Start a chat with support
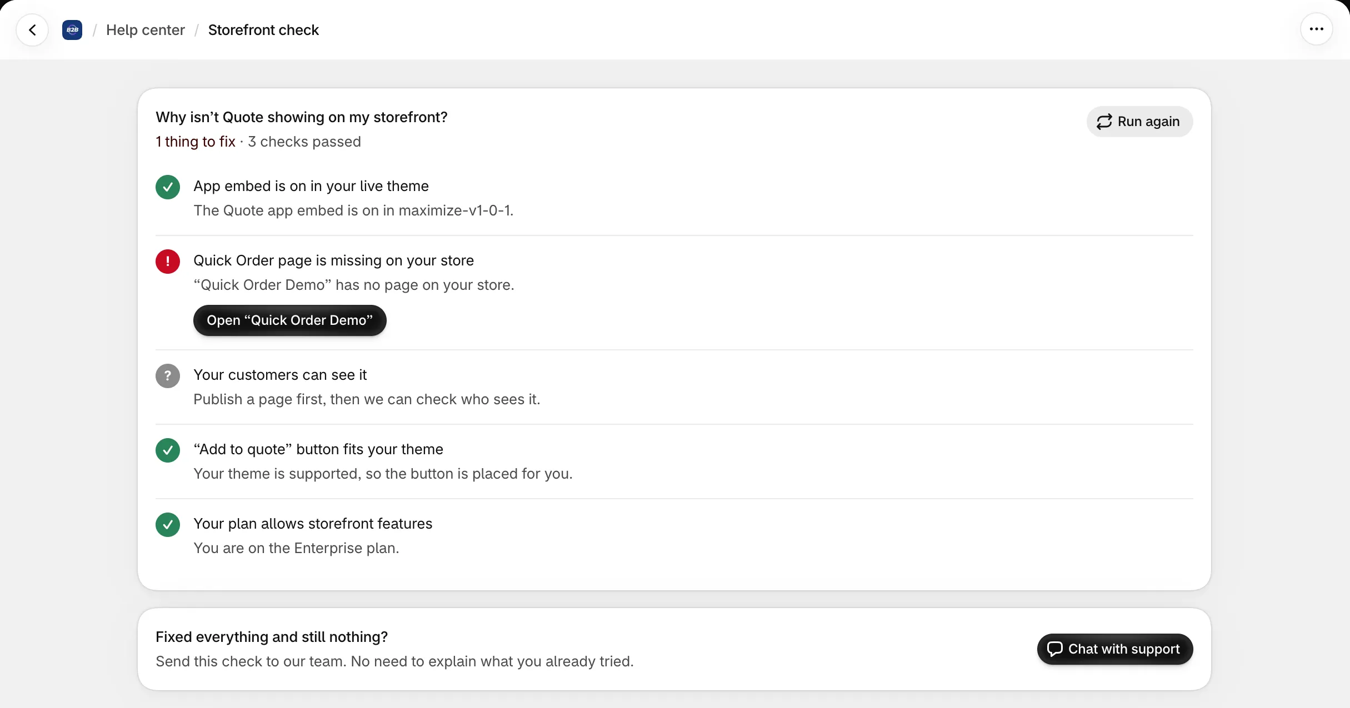1350x708 pixels. (1115, 649)
